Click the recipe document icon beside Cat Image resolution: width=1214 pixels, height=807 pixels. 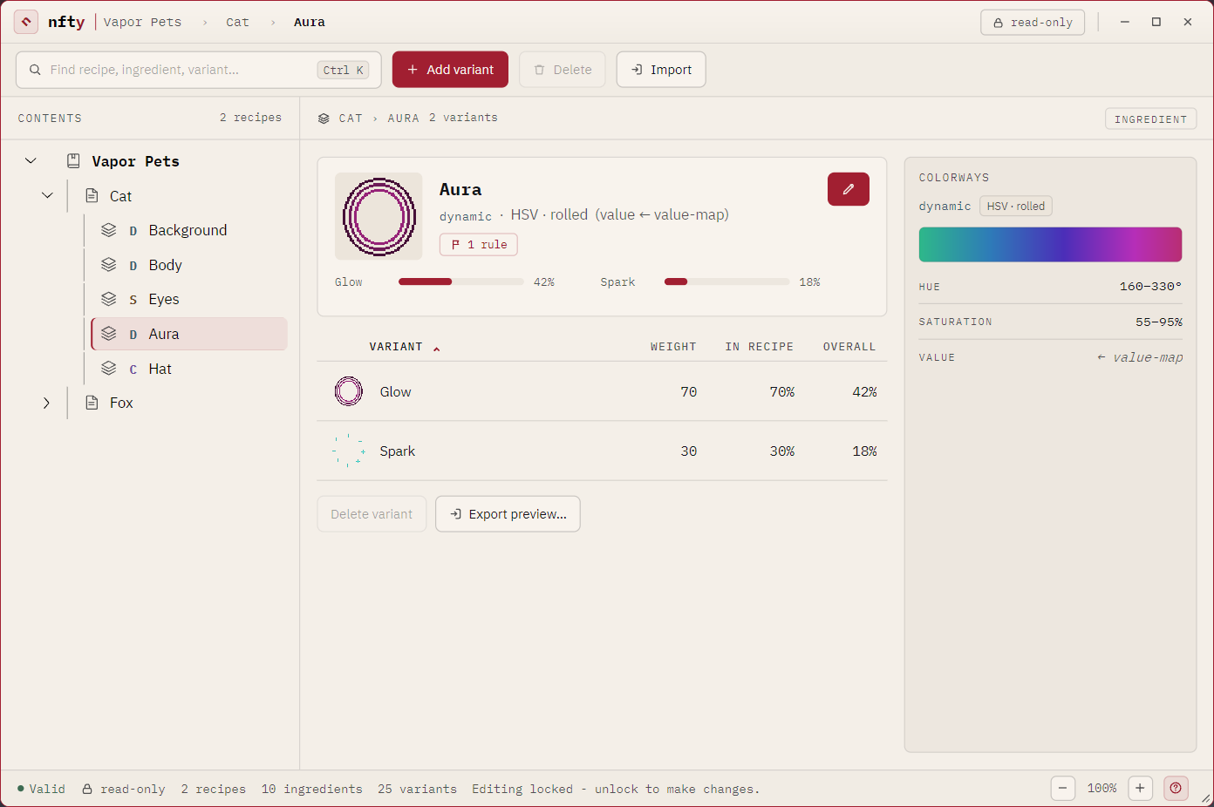(x=92, y=196)
